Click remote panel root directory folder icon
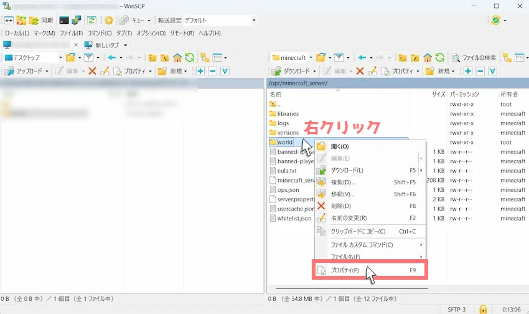The height and width of the screenshot is (314, 529). pos(415,58)
